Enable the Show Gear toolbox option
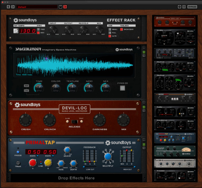The image size is (202, 188). pyautogui.click(x=122, y=29)
